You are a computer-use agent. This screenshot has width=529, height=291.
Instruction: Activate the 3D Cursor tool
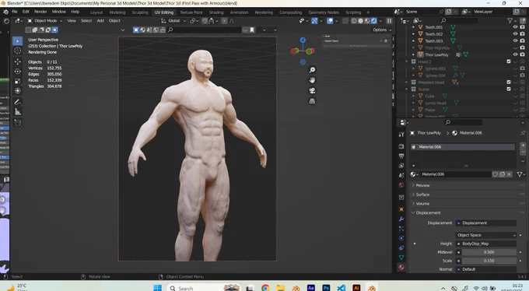(18, 51)
